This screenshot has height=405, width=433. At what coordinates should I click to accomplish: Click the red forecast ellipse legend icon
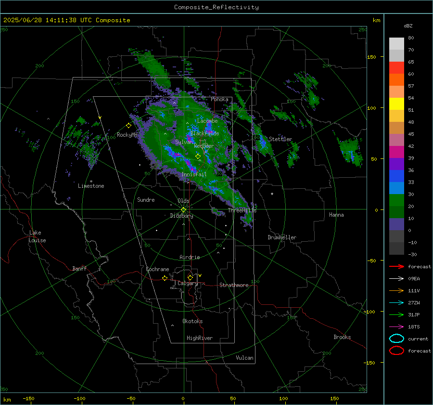coord(396,351)
